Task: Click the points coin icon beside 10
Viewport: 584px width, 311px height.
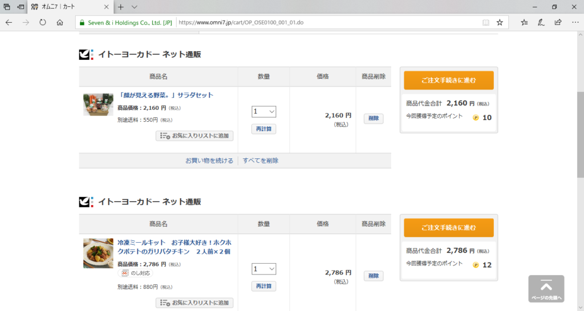Action: [x=476, y=117]
